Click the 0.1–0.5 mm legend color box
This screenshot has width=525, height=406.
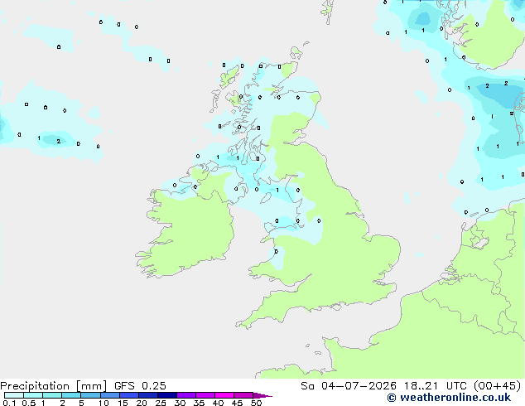[x=14, y=395]
